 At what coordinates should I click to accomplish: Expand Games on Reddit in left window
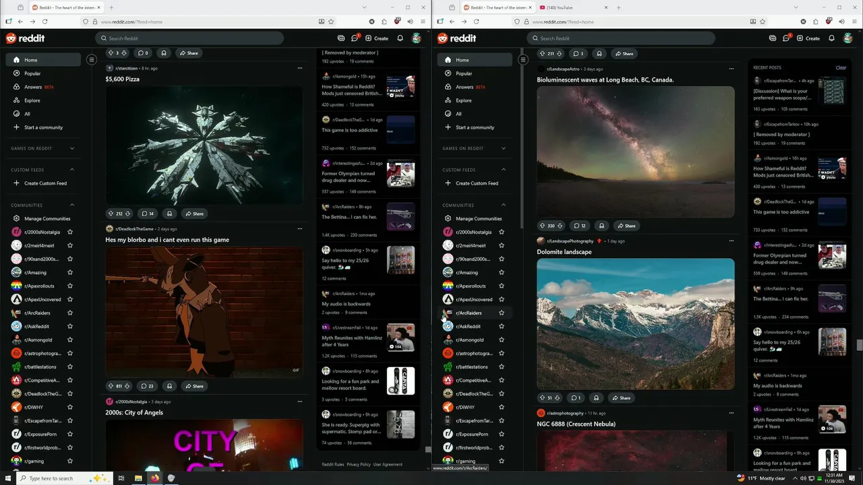[x=72, y=148]
